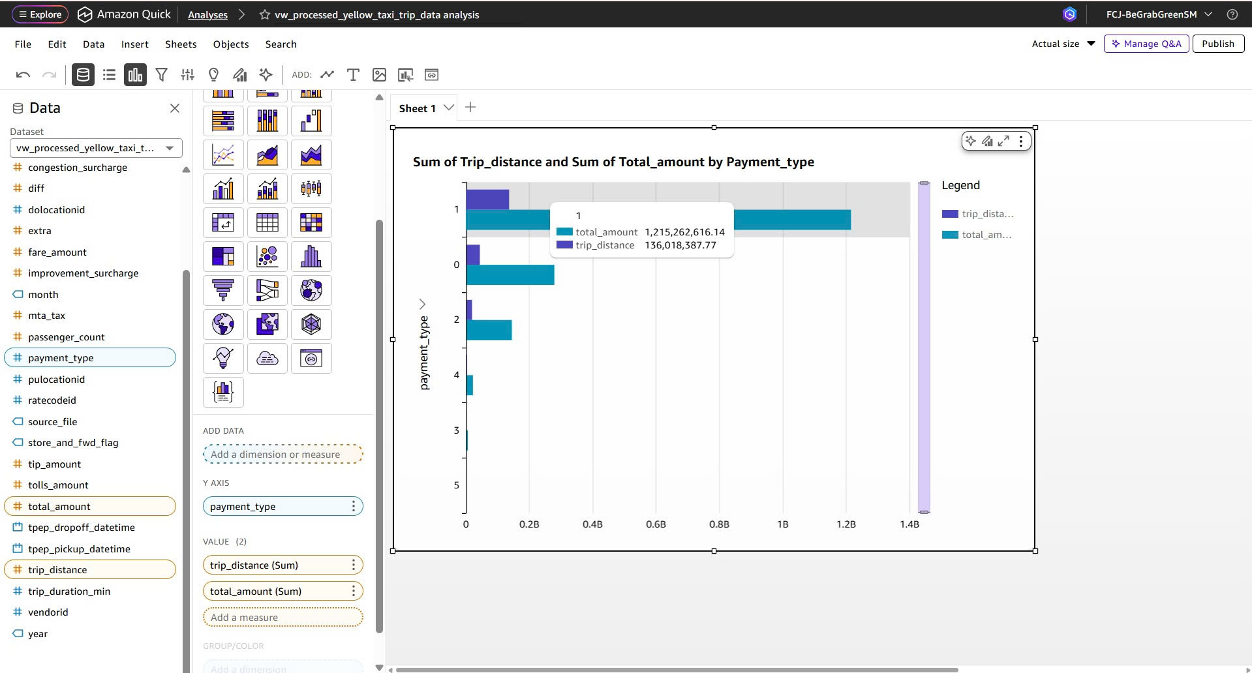This screenshot has width=1252, height=673.
Task: Select the pivot table visual type
Action: pyautogui.click(x=223, y=222)
